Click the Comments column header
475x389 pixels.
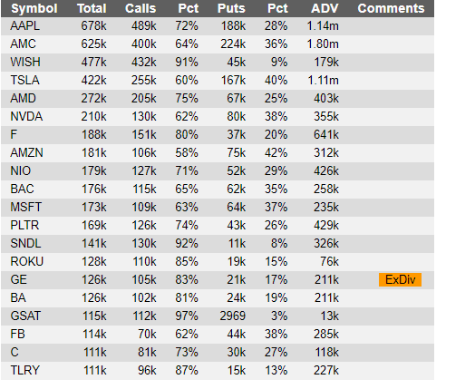[391, 8]
